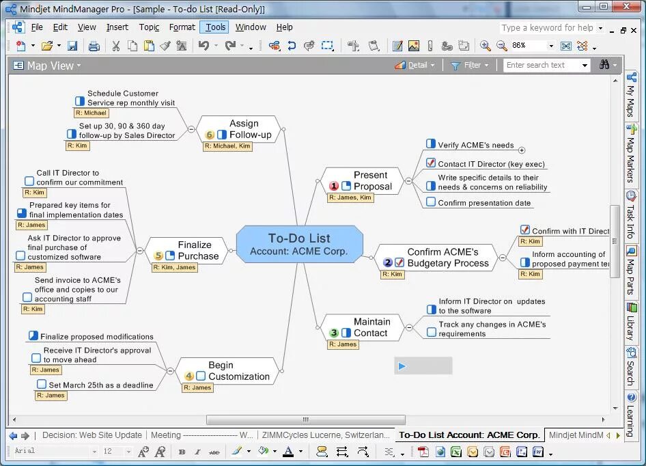Click the Attachment paperclip icon

[x=430, y=46]
